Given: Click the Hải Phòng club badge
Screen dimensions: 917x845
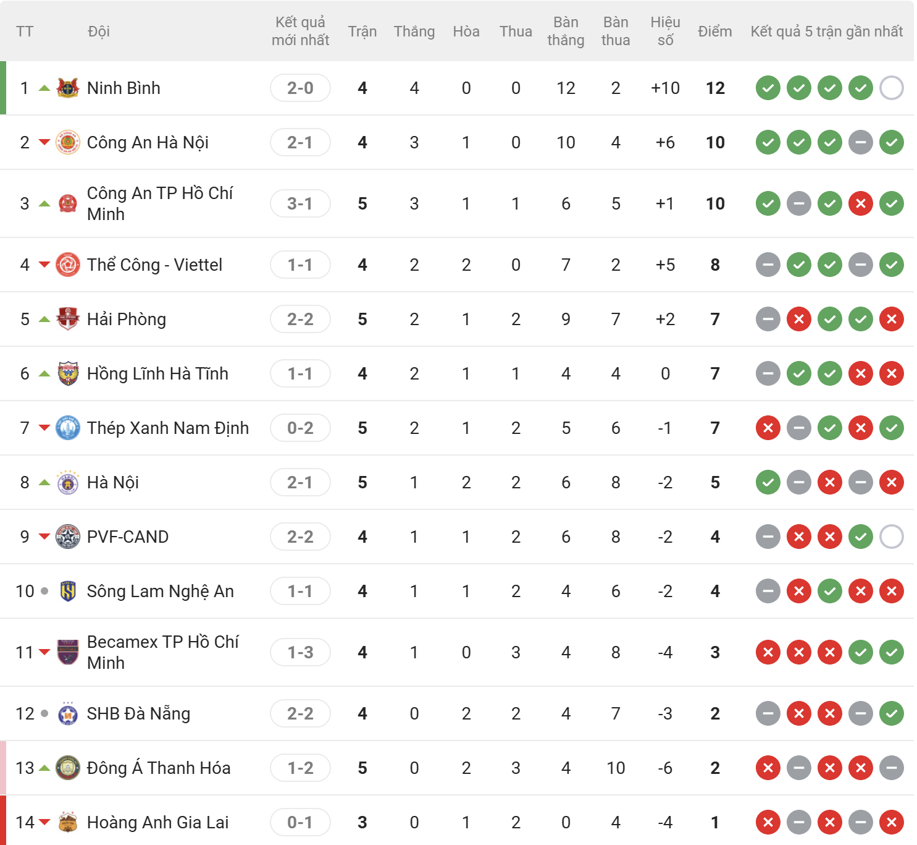Looking at the screenshot, I should coord(68,319).
